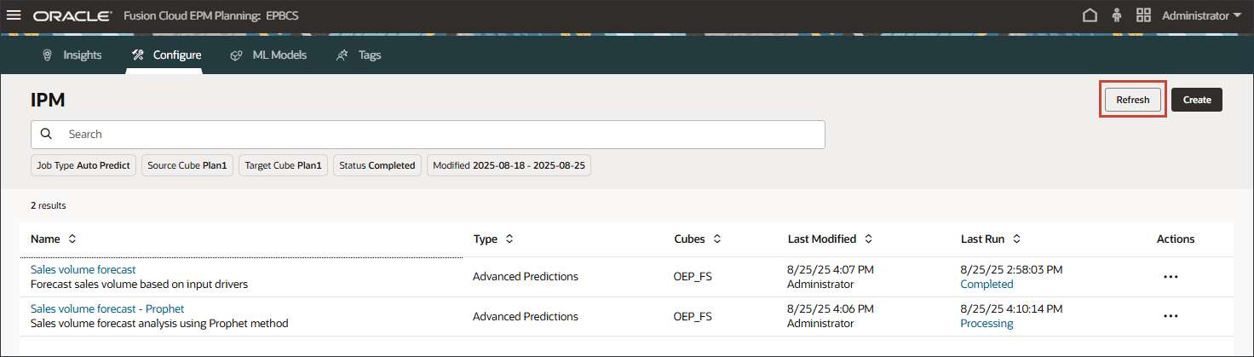The width and height of the screenshot is (1254, 357).
Task: Click the Refresh button
Action: pyautogui.click(x=1133, y=100)
